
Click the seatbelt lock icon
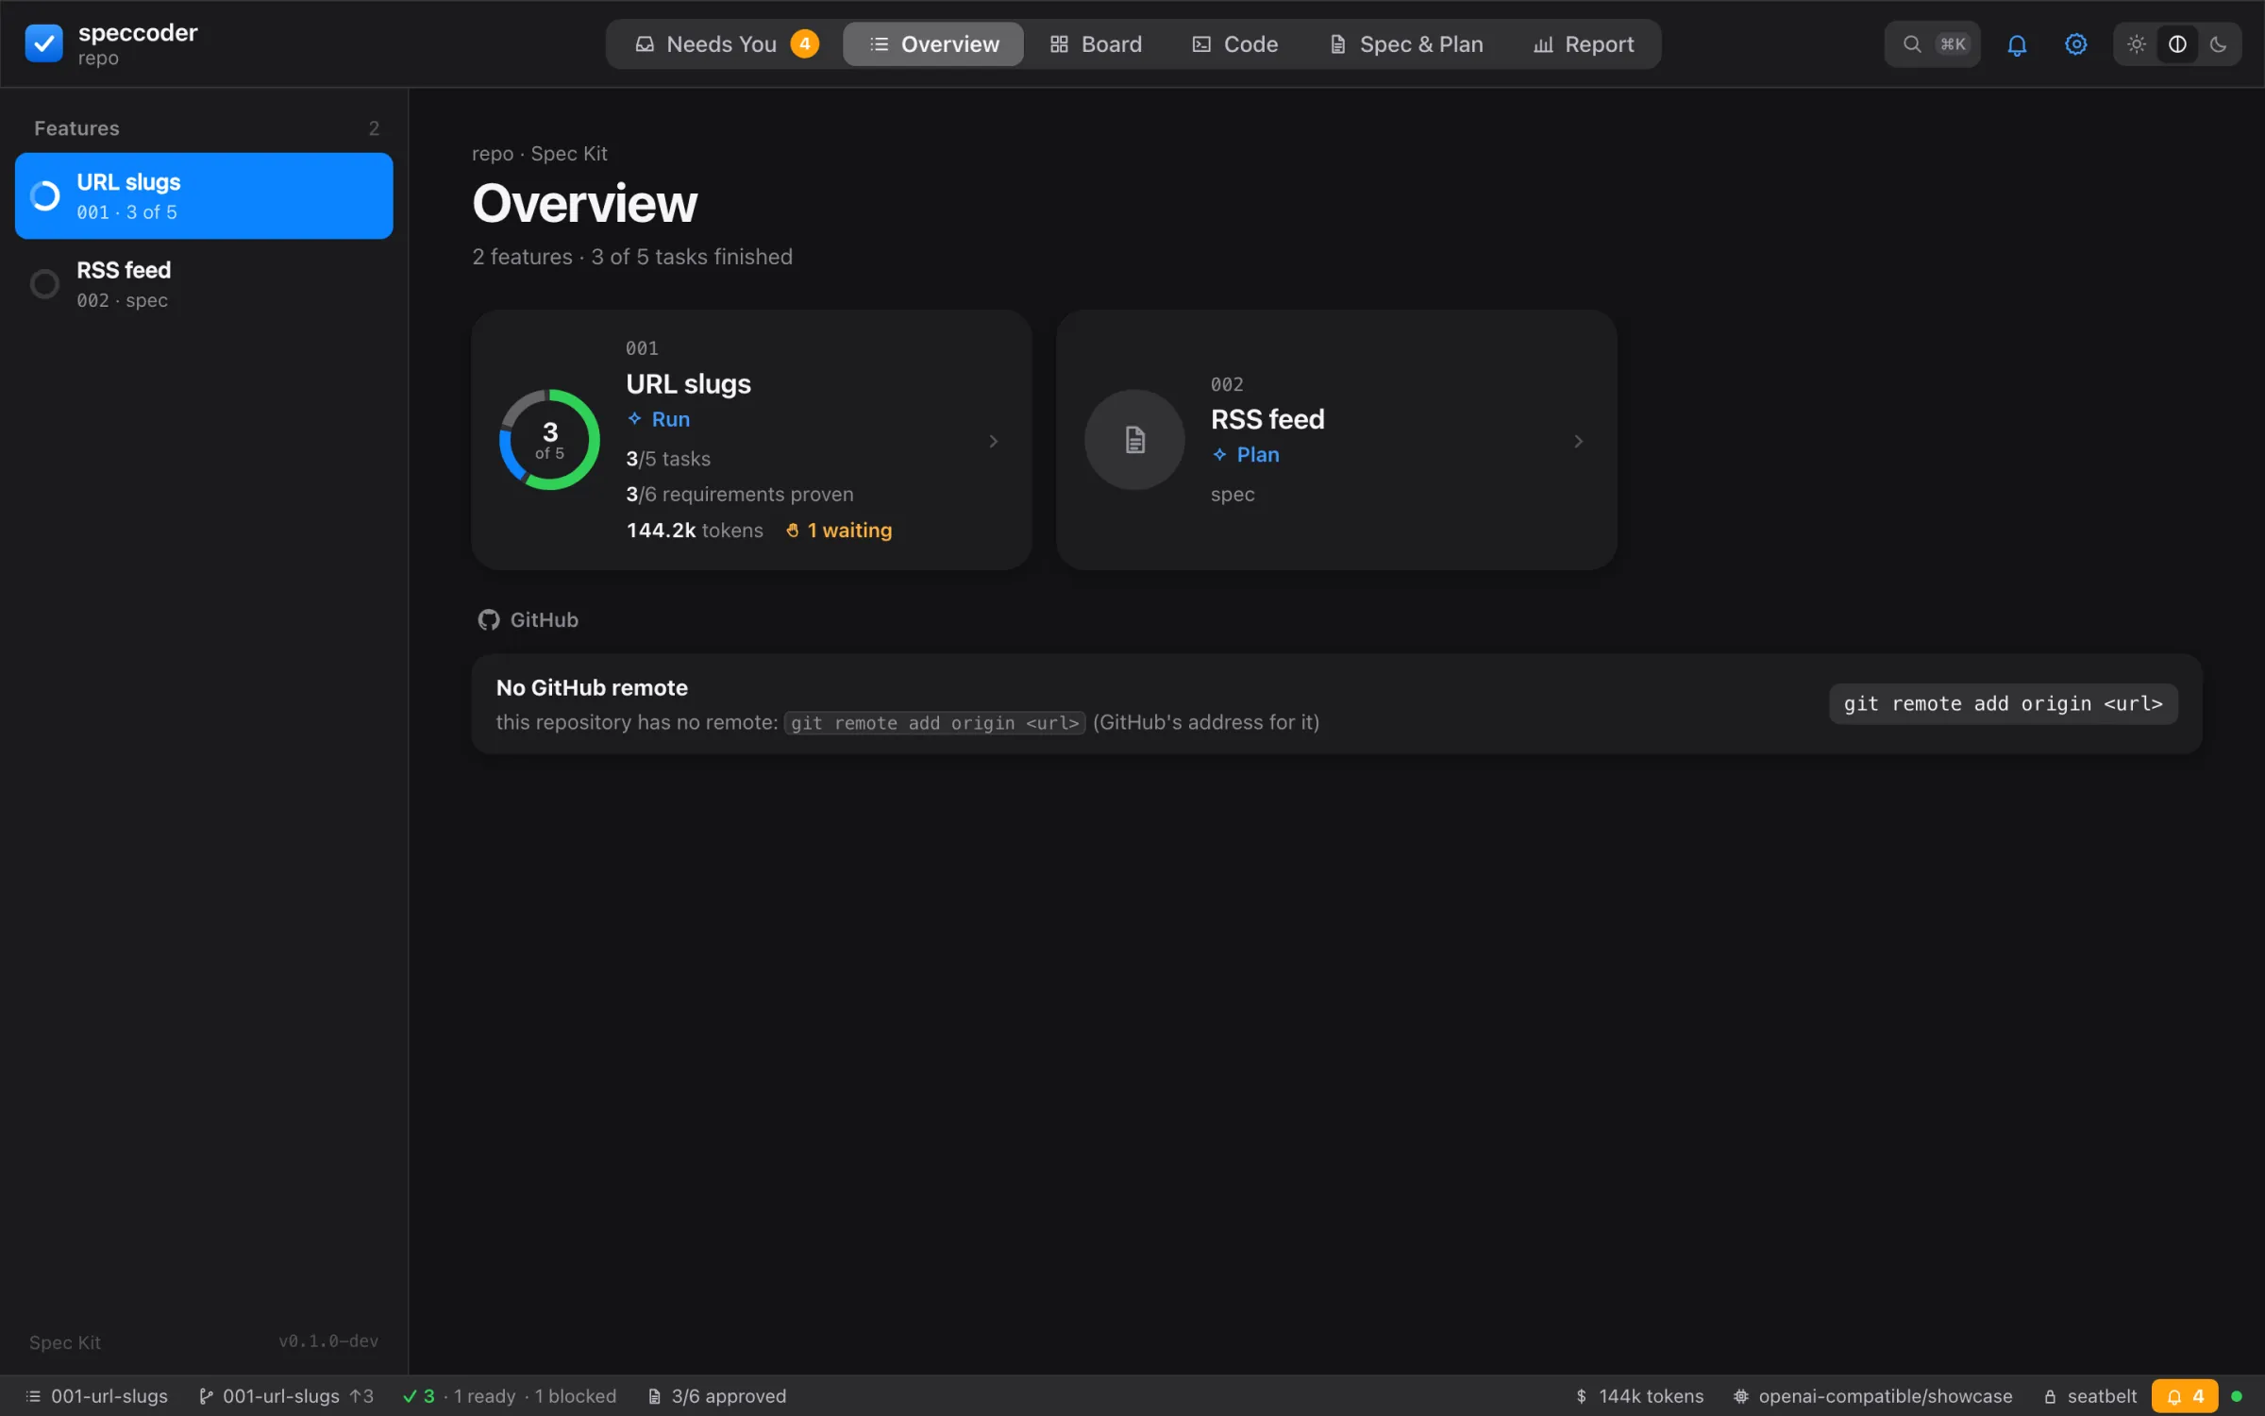pos(2050,1396)
